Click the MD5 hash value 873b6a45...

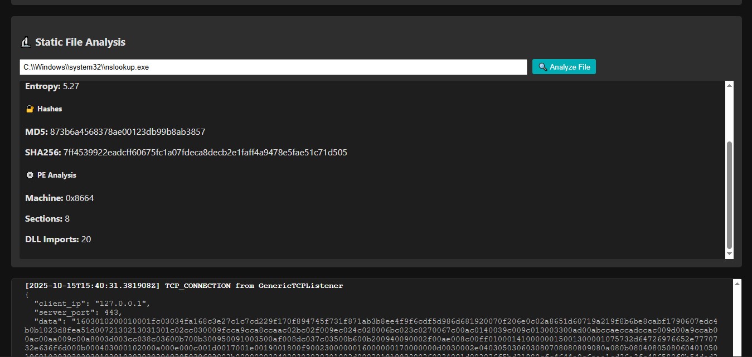pos(128,132)
